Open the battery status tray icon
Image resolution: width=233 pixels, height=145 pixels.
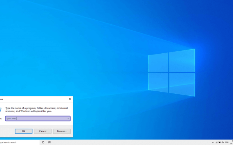pyautogui.click(x=220, y=142)
